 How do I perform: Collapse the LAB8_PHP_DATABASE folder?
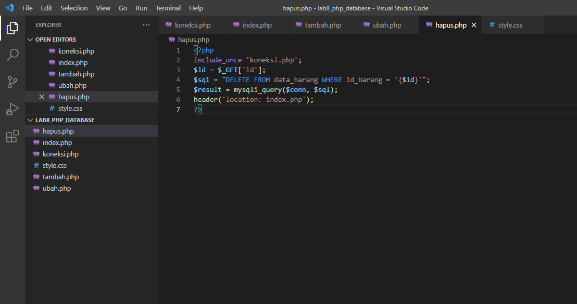pyautogui.click(x=30, y=120)
